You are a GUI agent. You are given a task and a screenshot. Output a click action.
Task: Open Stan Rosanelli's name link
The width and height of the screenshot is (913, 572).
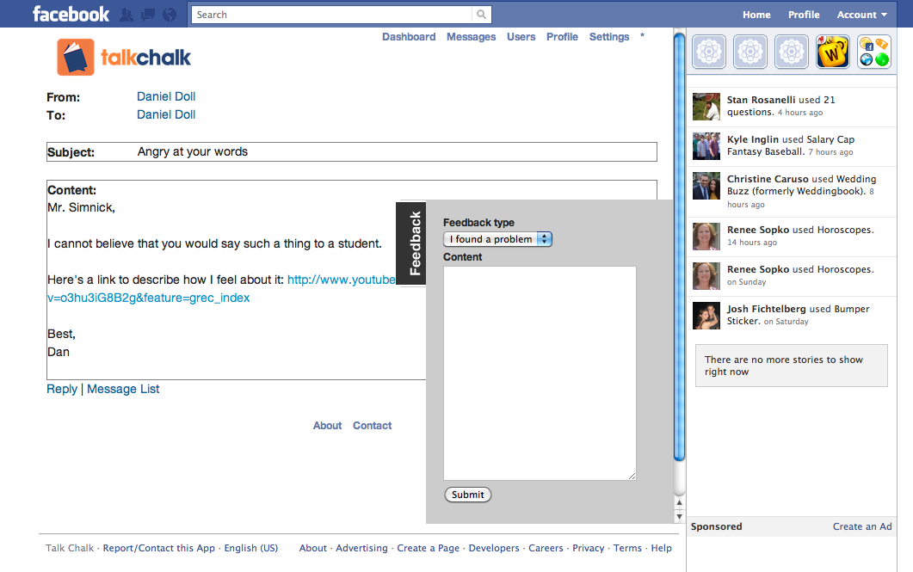coord(761,100)
